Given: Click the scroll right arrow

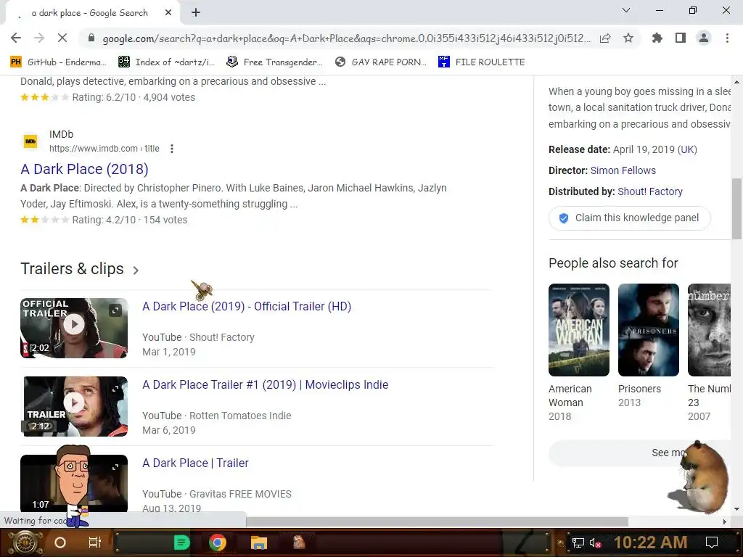Looking at the screenshot, I should (x=724, y=521).
